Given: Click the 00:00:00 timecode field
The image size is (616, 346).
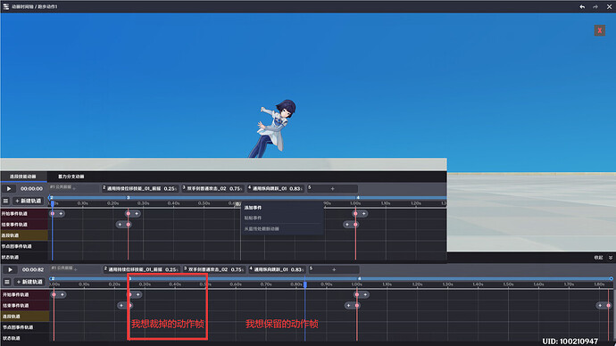Looking at the screenshot, I should tap(31, 189).
